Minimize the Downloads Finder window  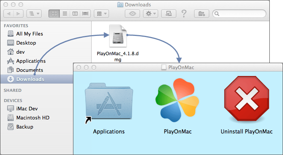(13, 5)
